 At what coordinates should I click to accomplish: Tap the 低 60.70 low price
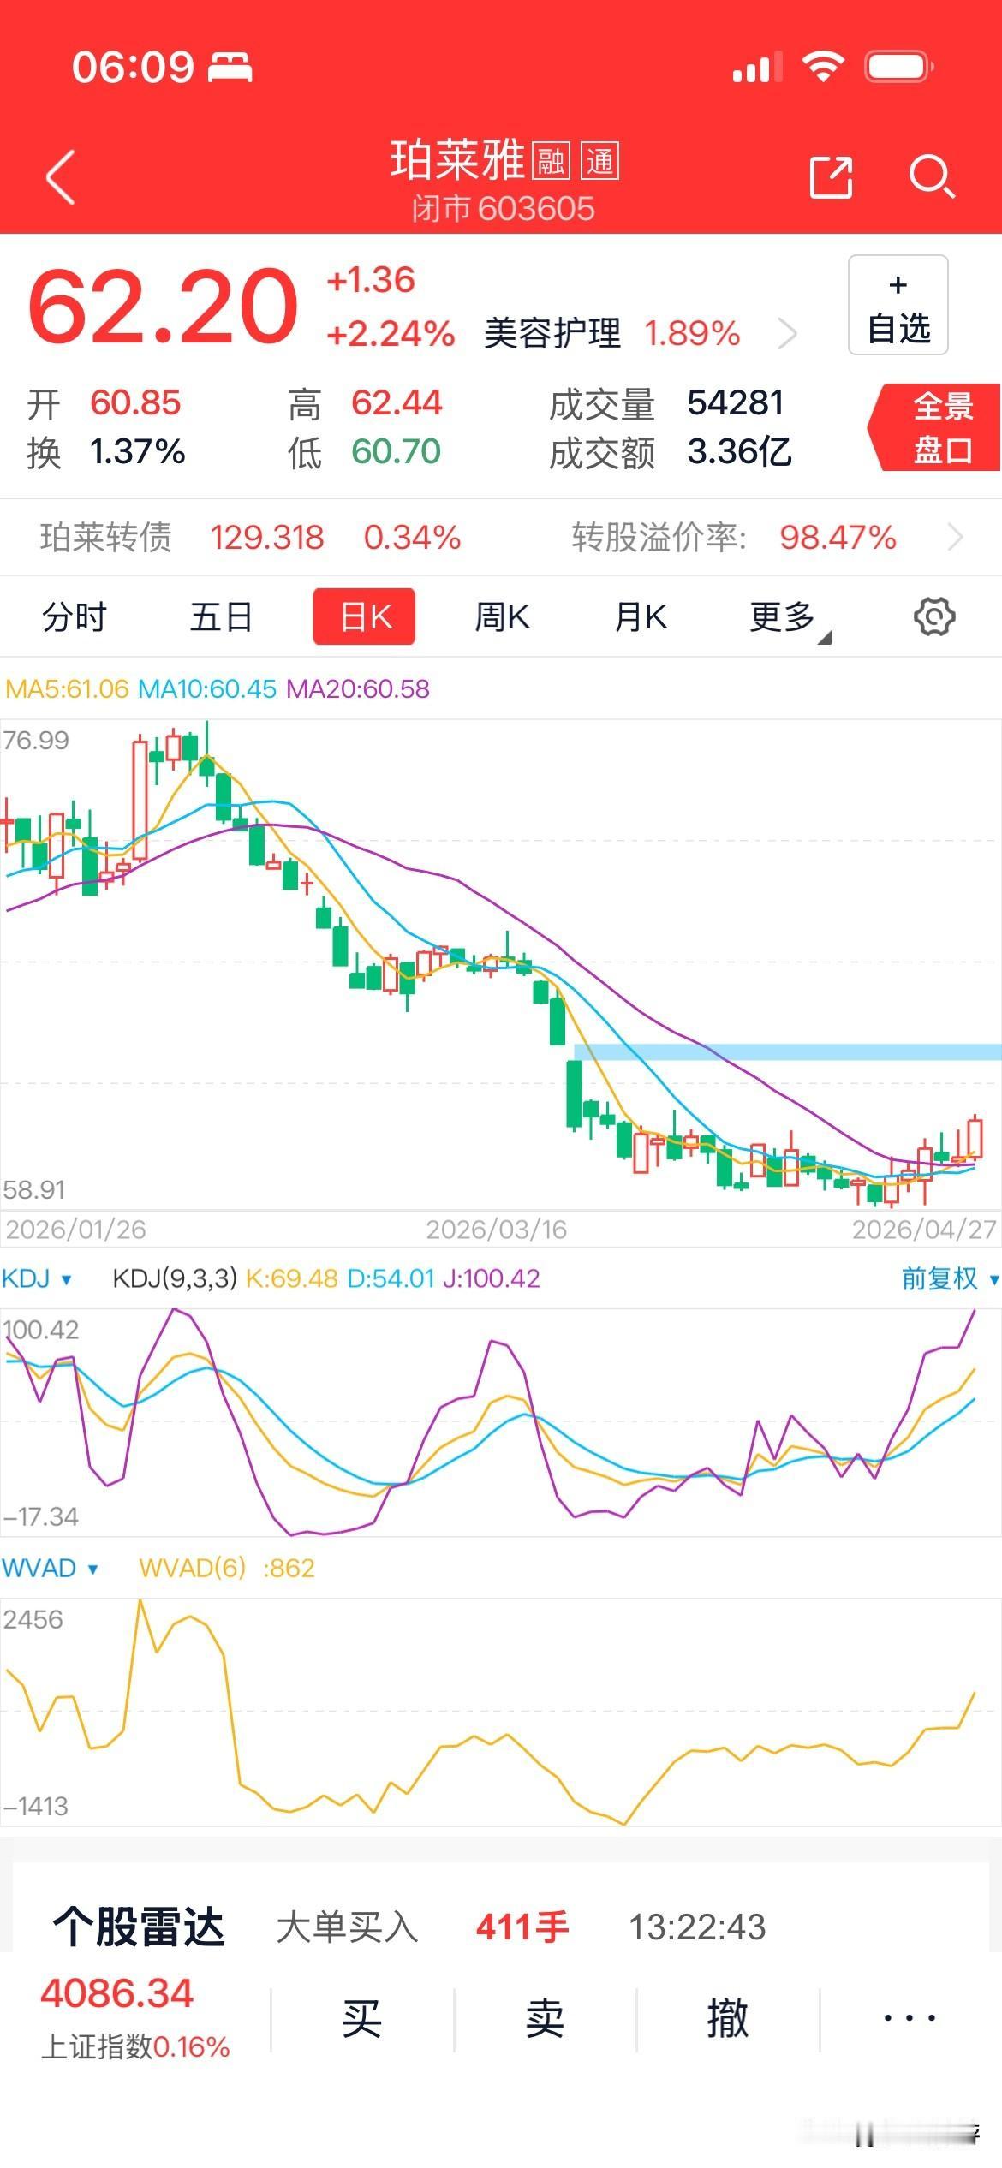[x=396, y=451]
